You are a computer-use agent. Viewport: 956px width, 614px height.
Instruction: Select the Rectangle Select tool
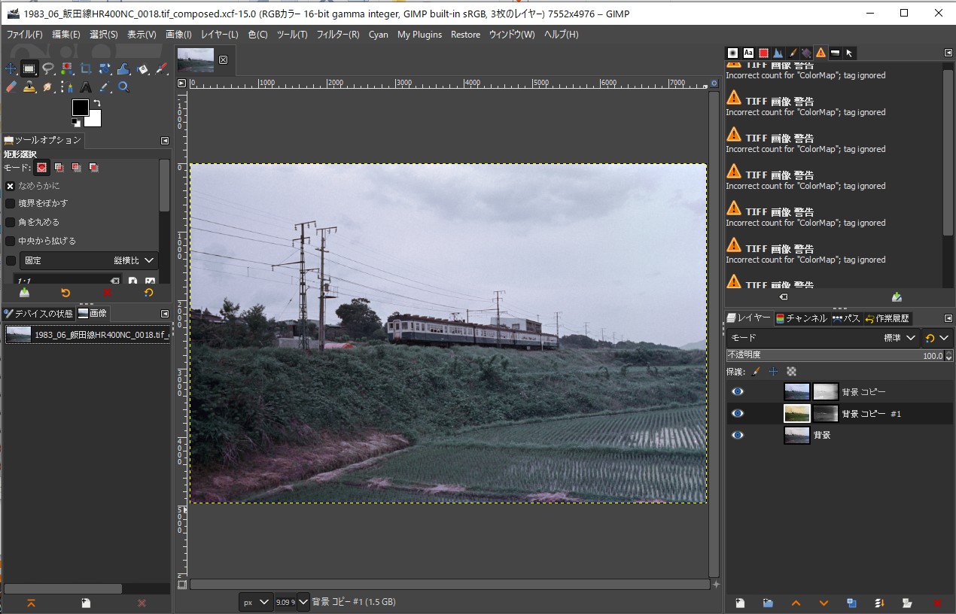click(29, 69)
